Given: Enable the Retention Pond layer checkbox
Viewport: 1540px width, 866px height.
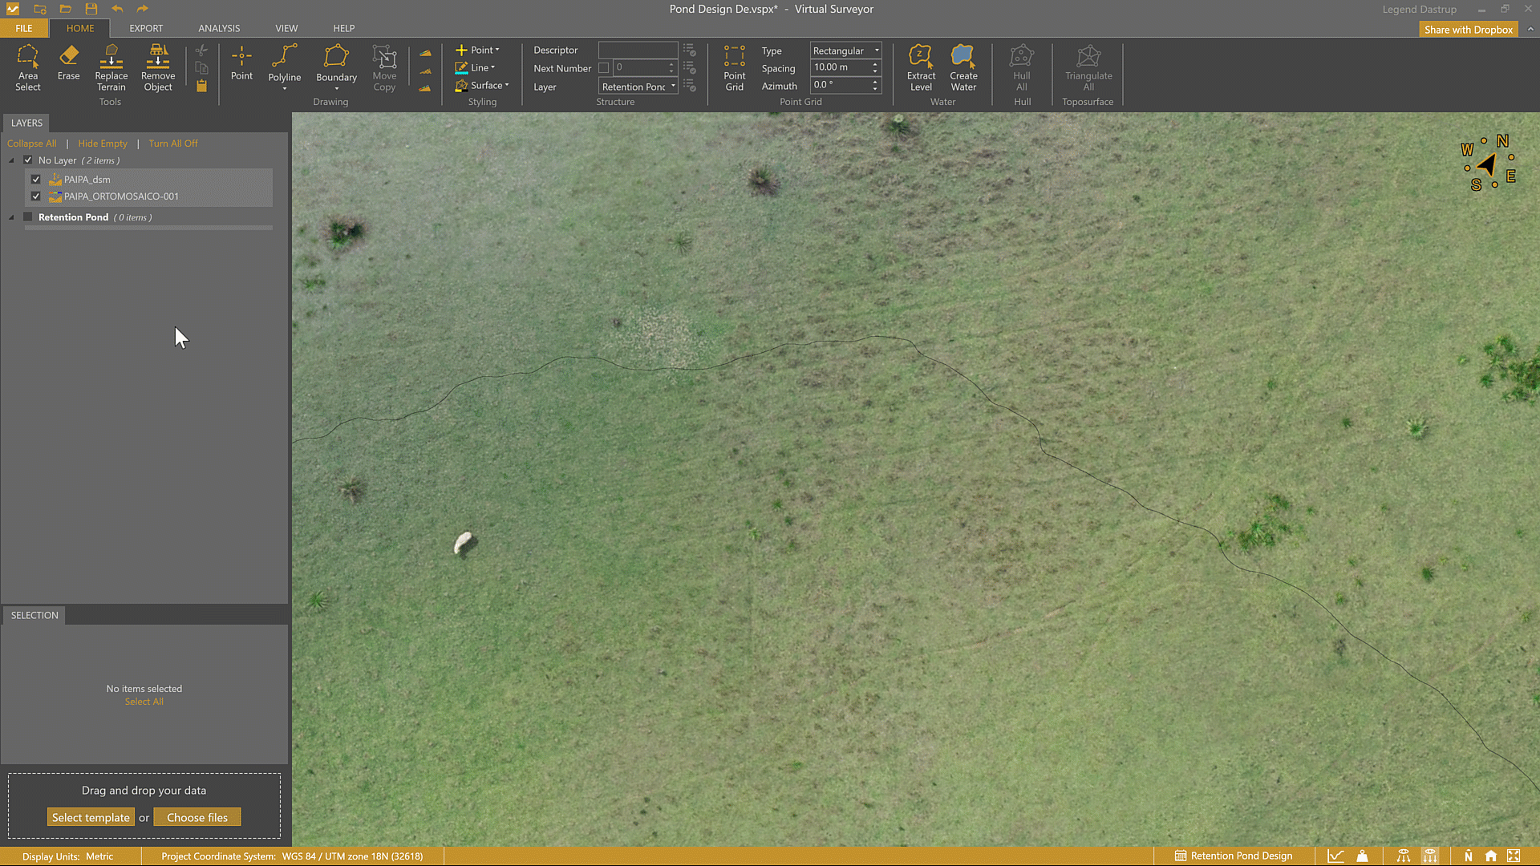Looking at the screenshot, I should pyautogui.click(x=28, y=217).
